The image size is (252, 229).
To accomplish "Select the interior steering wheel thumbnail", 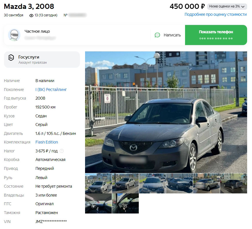I will tap(125, 203).
